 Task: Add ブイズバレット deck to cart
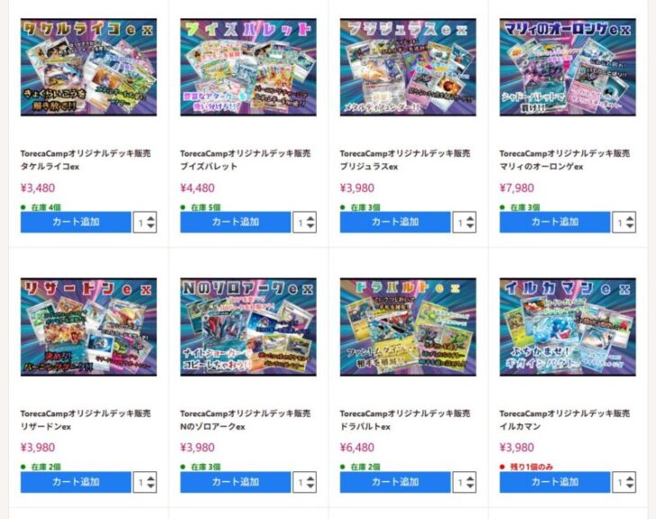click(236, 222)
